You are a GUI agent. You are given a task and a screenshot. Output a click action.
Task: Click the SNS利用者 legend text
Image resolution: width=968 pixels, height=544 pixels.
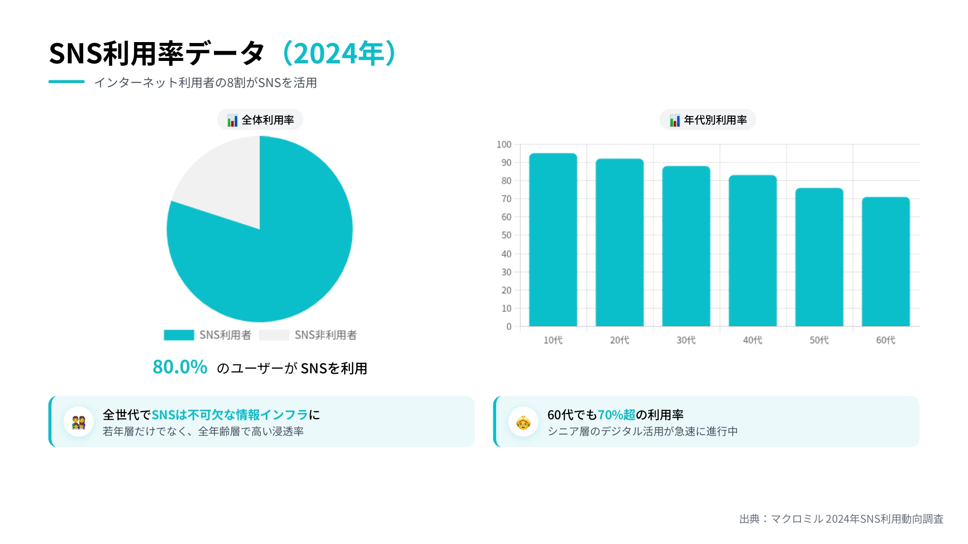tap(225, 335)
